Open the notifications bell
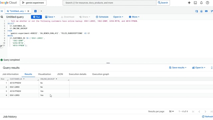213x120 pixels. [201, 3]
